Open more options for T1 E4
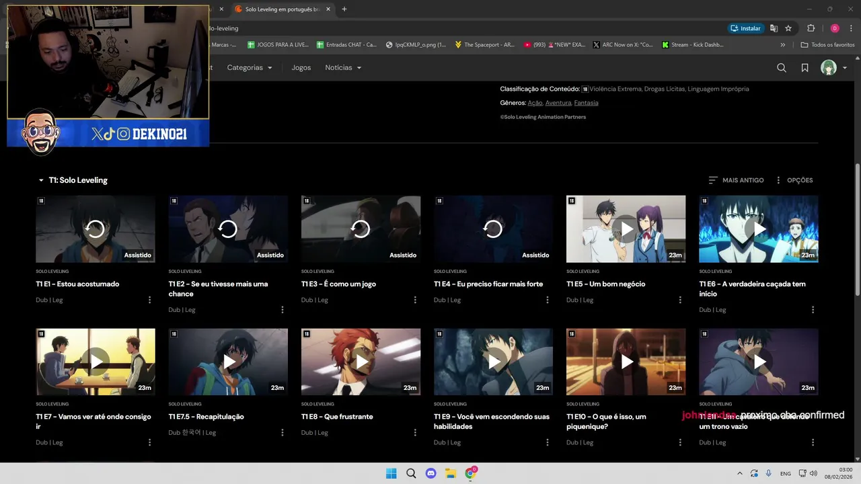Viewport: 861px width, 484px height. 548,300
